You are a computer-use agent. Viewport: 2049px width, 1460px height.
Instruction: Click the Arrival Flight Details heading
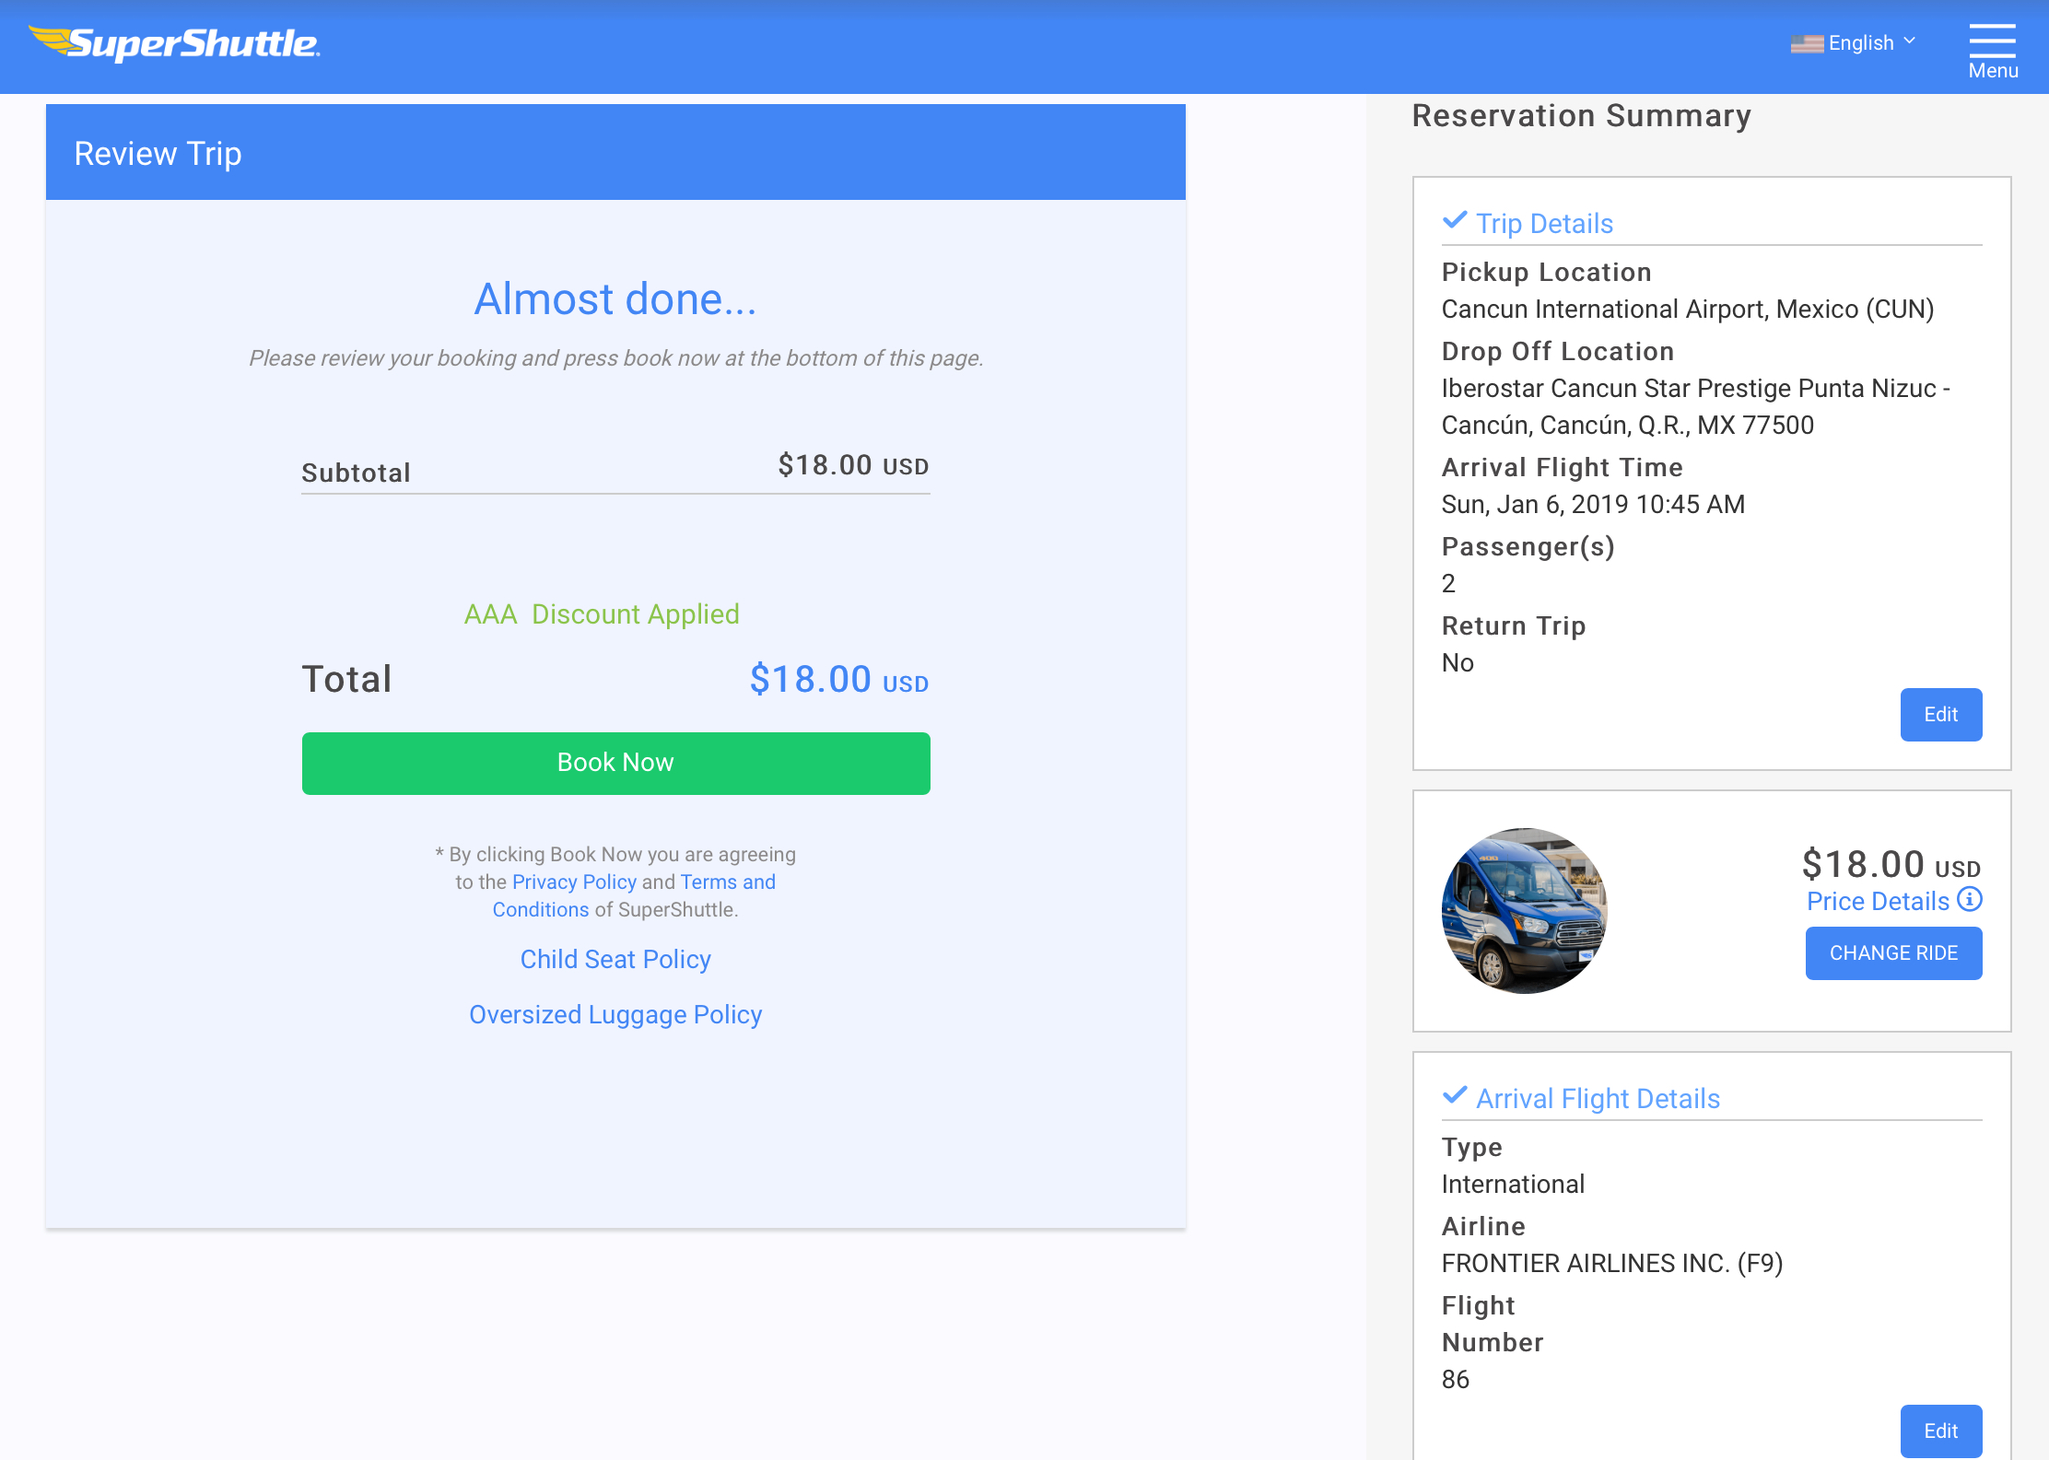pyautogui.click(x=1598, y=1099)
